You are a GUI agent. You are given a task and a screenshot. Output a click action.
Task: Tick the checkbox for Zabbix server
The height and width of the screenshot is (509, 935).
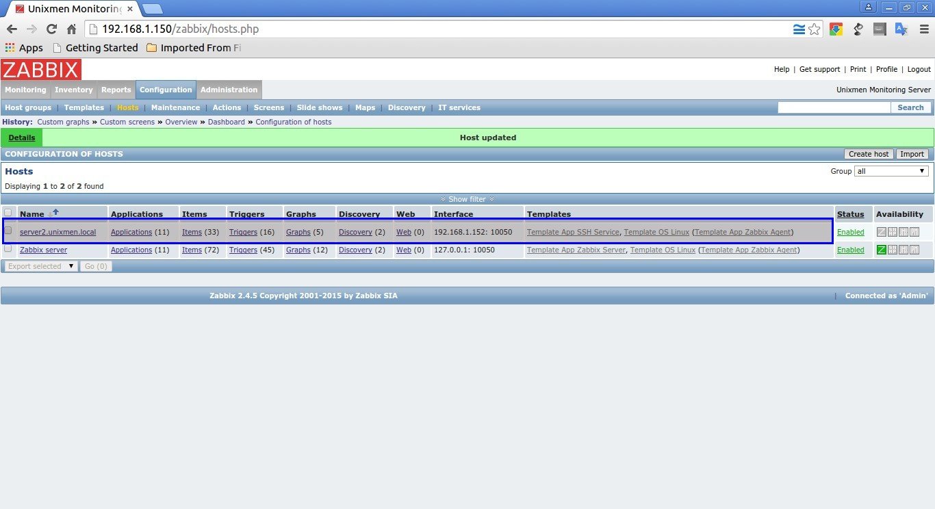click(x=8, y=248)
